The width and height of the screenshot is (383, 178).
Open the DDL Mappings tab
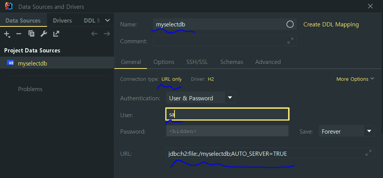92,21
